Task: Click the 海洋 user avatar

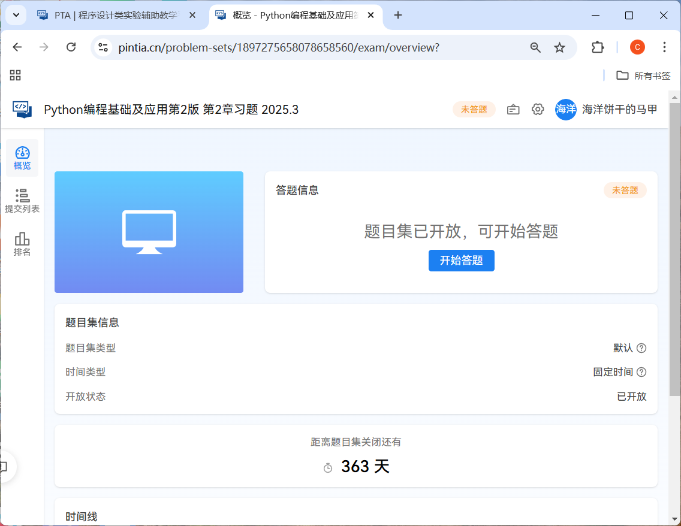Action: (x=565, y=109)
